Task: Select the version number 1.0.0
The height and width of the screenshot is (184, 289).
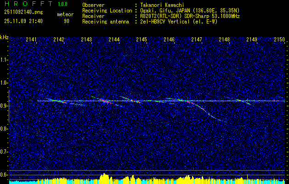Action: tap(62, 4)
